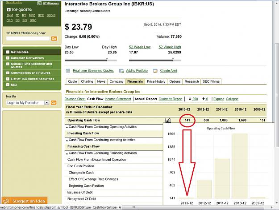279x210 pixels.
Task: Open the BBD.B top quote link
Action: click(51, 16)
